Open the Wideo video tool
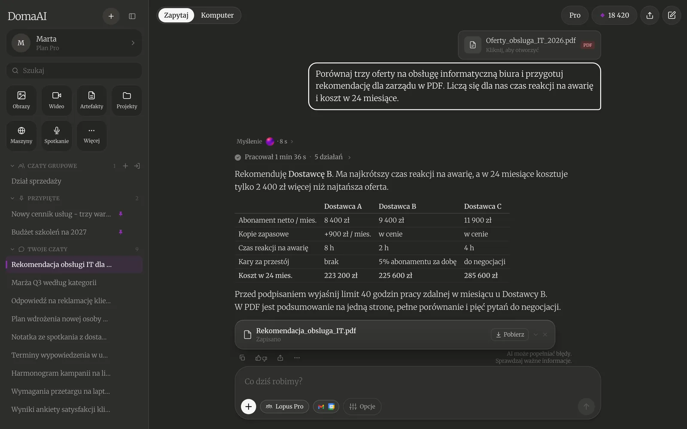 57,100
